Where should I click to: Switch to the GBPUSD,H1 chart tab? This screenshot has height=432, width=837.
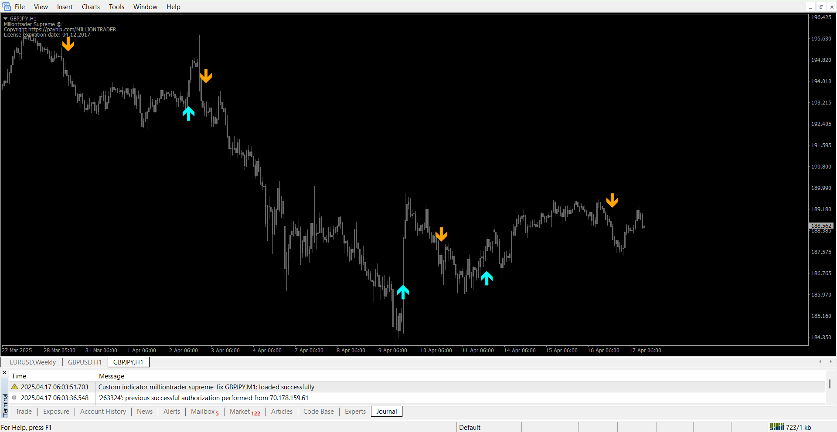point(85,362)
